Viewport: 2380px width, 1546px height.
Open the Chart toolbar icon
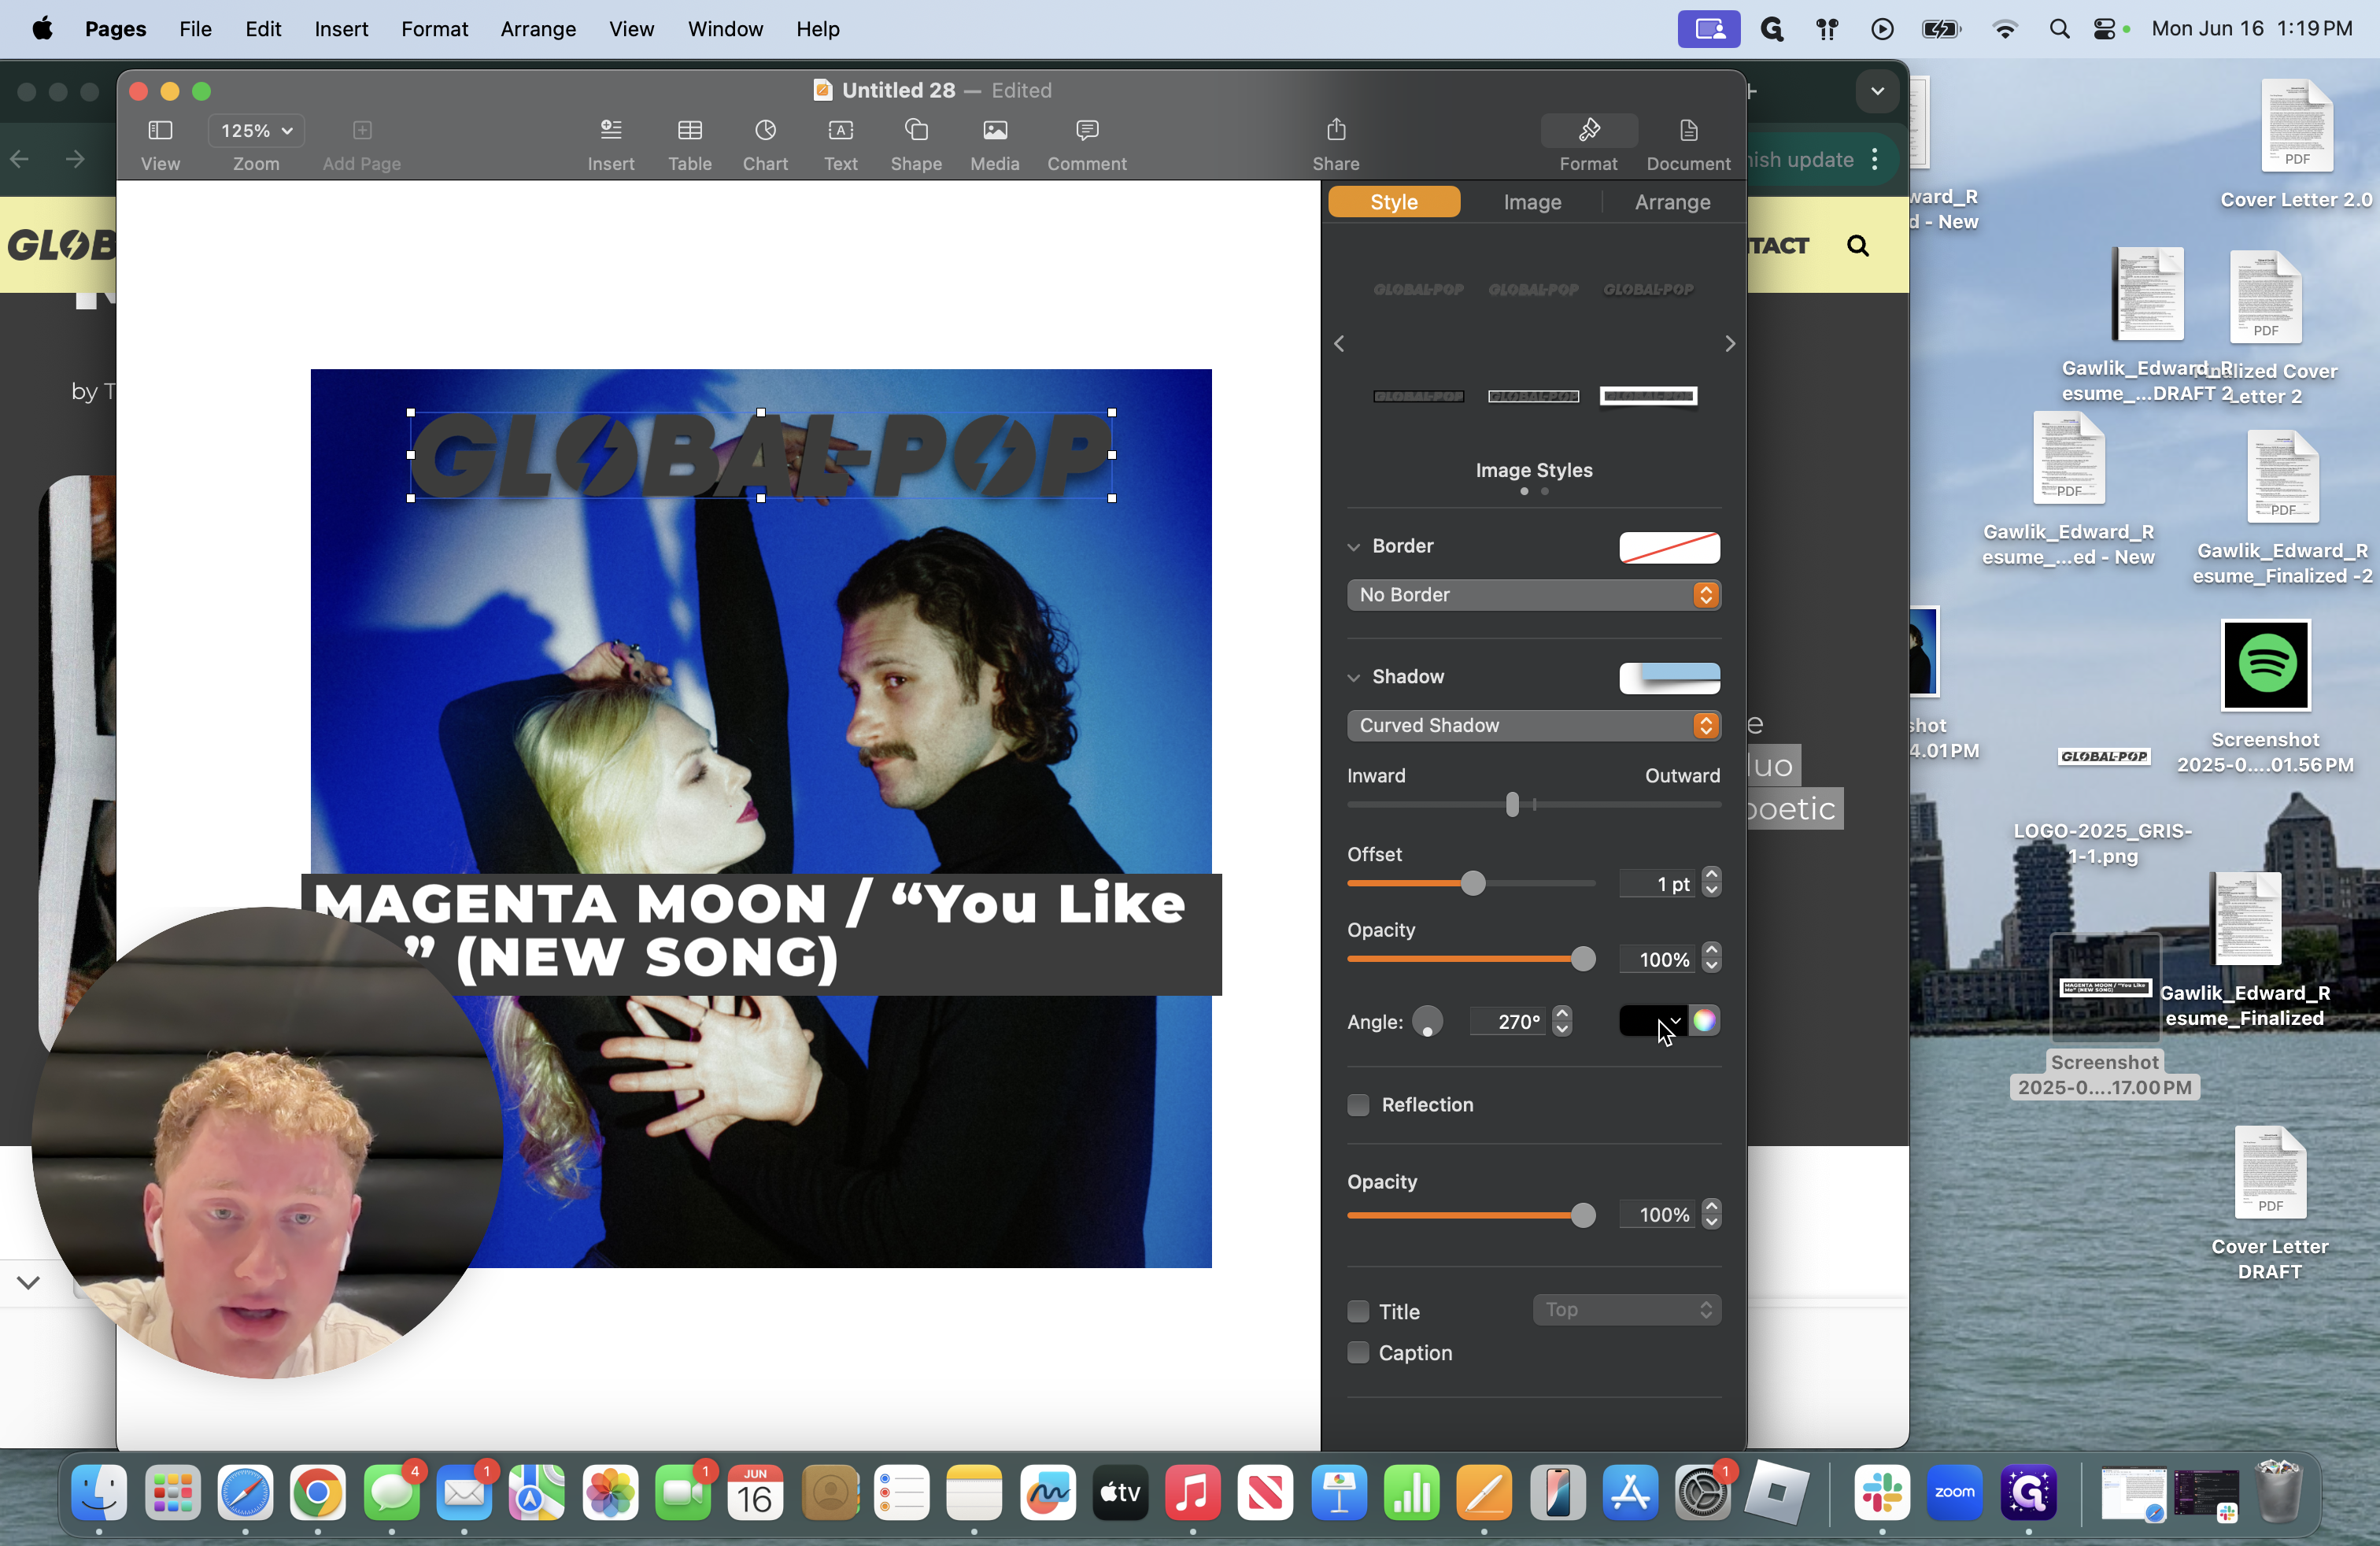[765, 130]
